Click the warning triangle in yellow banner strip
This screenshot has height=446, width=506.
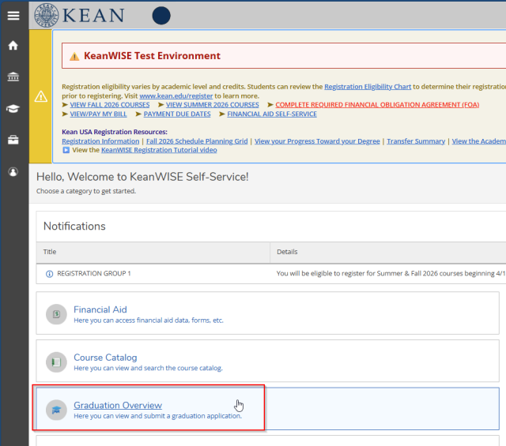tap(41, 96)
